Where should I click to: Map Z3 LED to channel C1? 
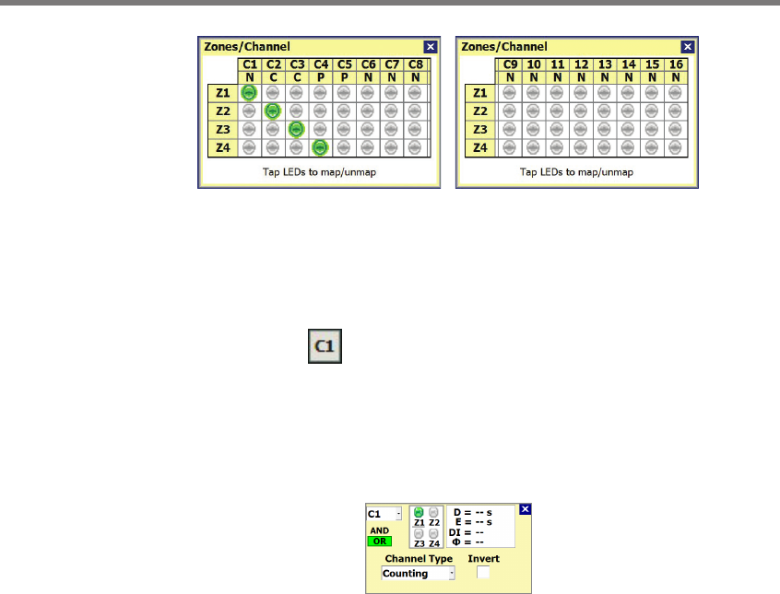tap(249, 129)
